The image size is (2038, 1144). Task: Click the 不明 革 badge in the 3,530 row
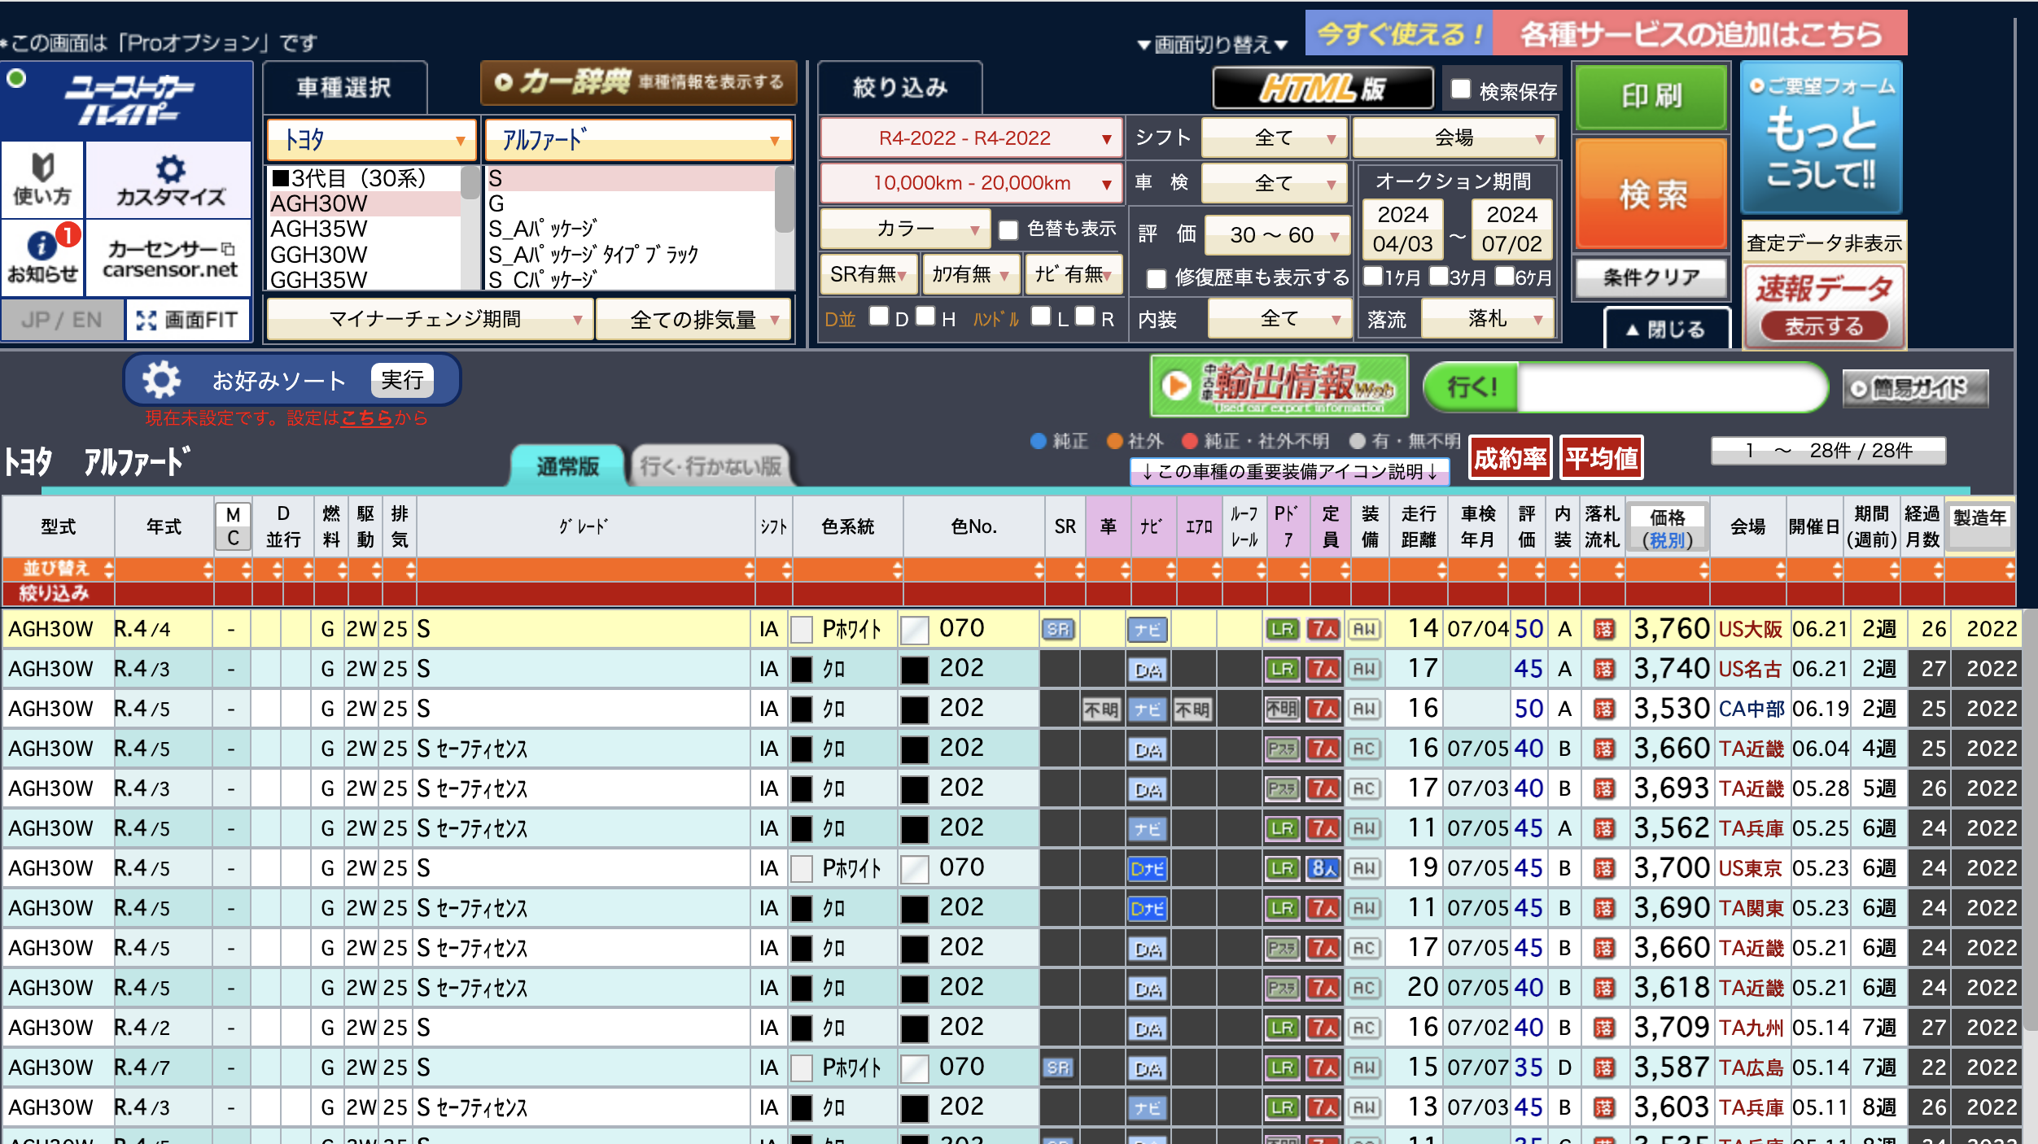click(x=1101, y=710)
